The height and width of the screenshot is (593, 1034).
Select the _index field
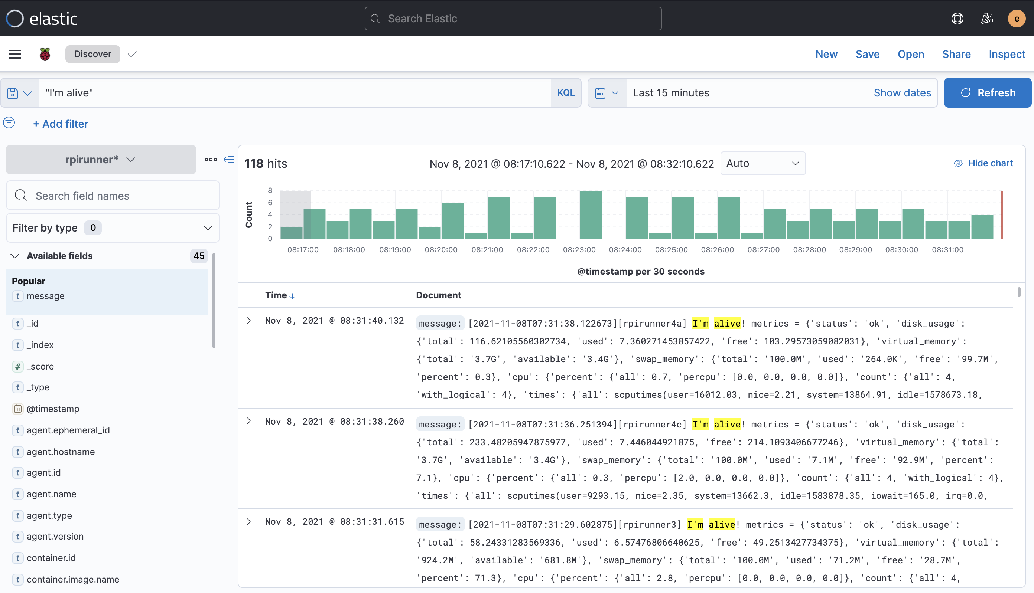point(40,345)
